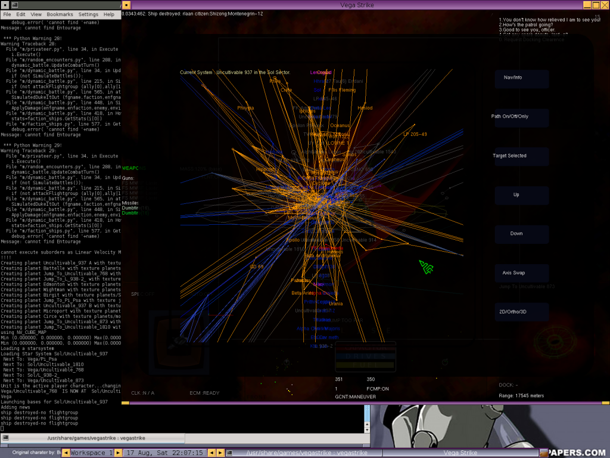
Task: Click the clock showing 17 Aug, Sat 22:07:15
Action: tap(165, 453)
